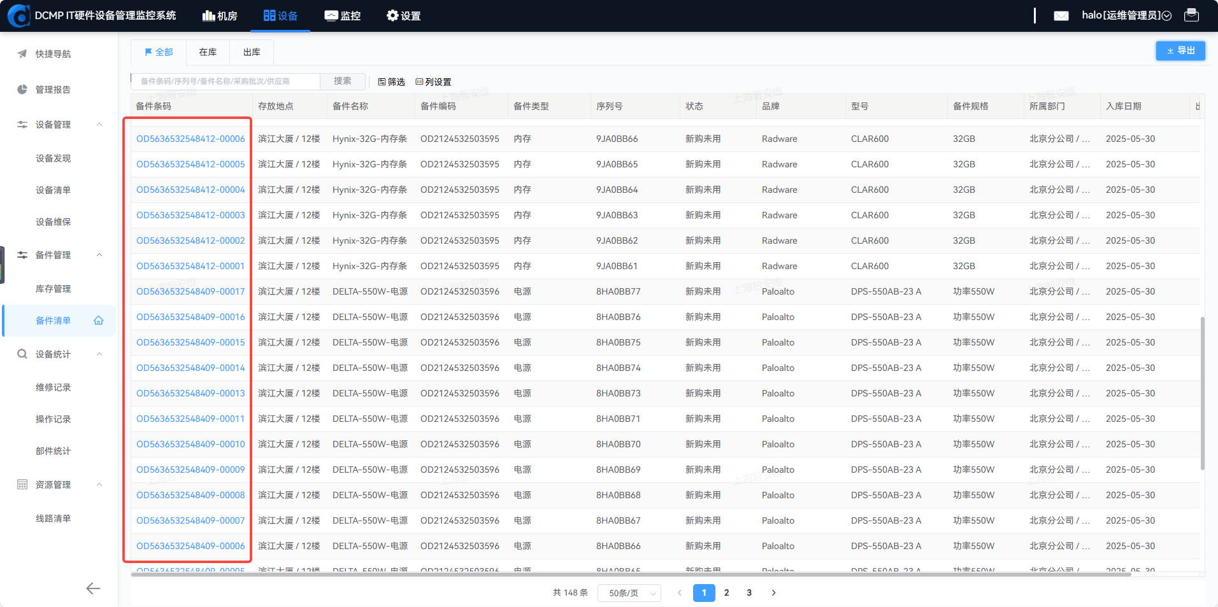The width and height of the screenshot is (1218, 607).
Task: Collapse the 资源管理 menu section
Action: click(x=99, y=485)
